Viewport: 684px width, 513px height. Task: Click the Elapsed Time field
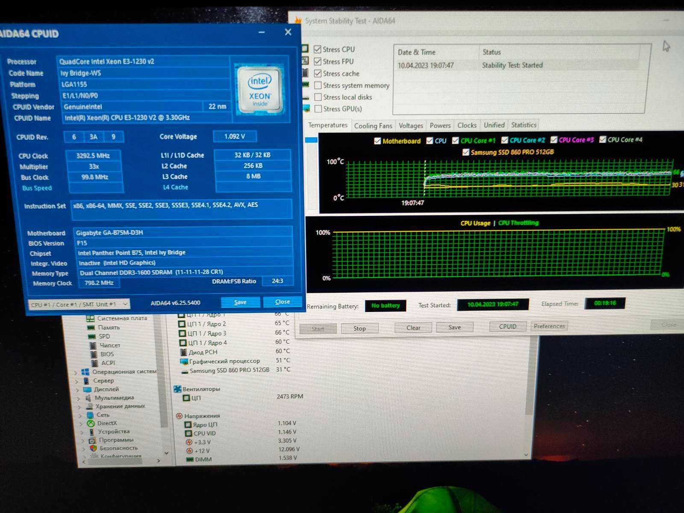tap(605, 303)
